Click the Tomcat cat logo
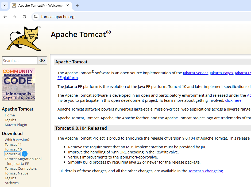 (24, 39)
